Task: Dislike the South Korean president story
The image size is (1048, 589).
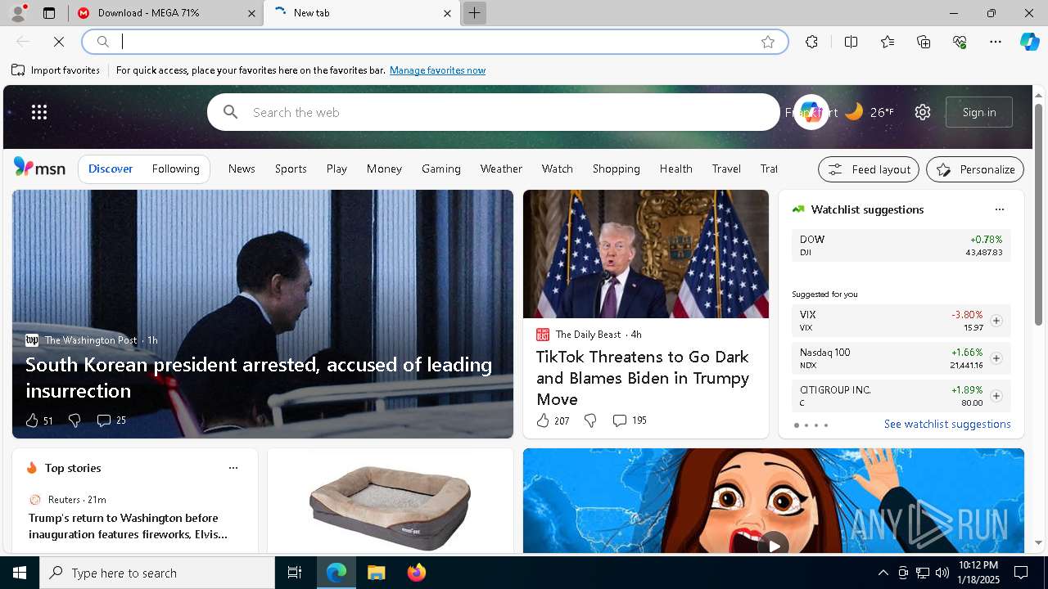Action: click(75, 420)
